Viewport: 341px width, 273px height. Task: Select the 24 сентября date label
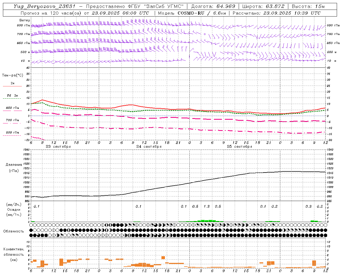click(149, 147)
